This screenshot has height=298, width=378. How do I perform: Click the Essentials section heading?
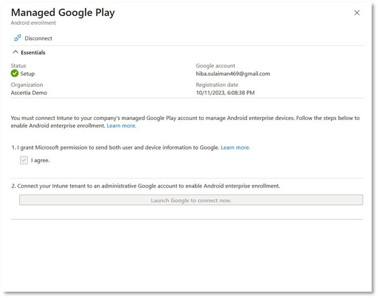point(33,53)
